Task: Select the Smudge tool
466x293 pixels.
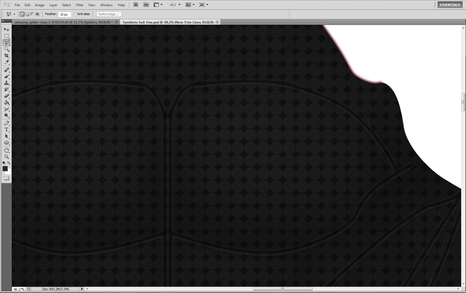Action: [x=7, y=109]
